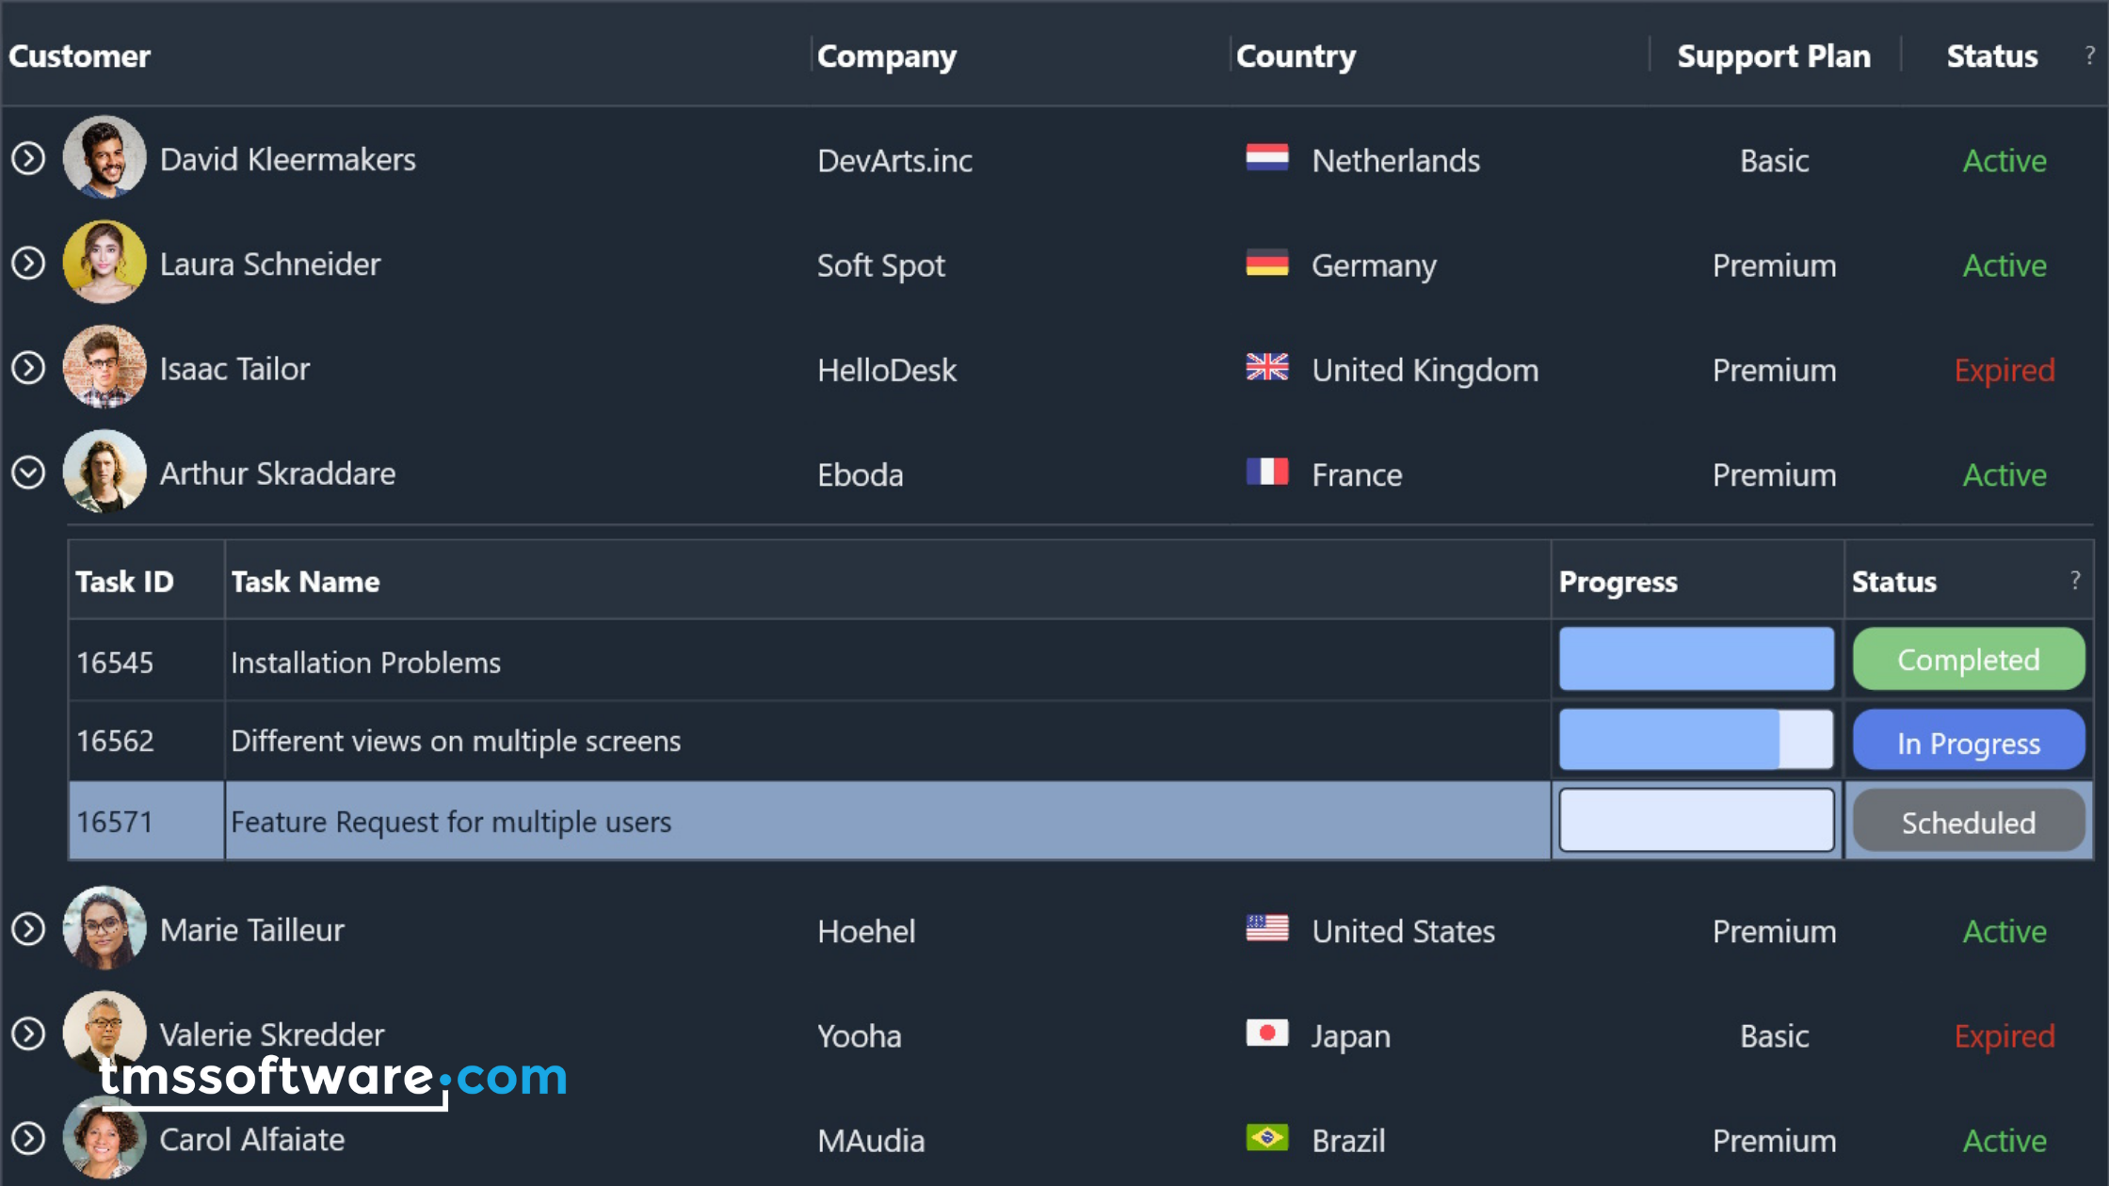Image resolution: width=2109 pixels, height=1186 pixels.
Task: Click the United Kingdom flag icon
Action: click(1266, 367)
